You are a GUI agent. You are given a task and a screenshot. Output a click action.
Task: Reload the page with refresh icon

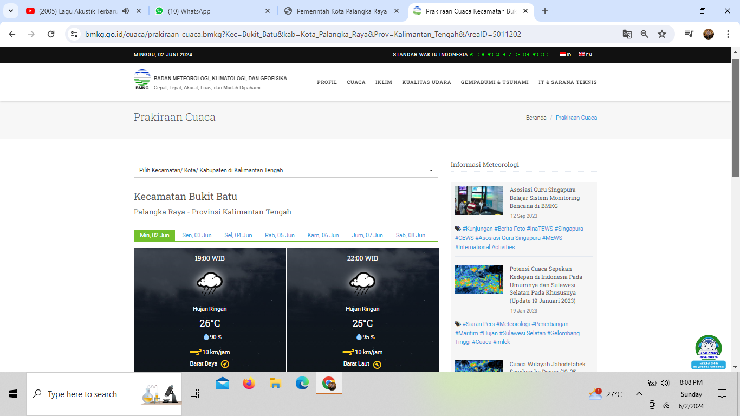click(x=51, y=34)
